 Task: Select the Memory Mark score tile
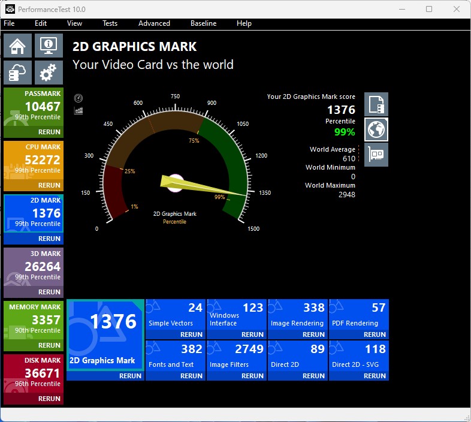coord(34,320)
